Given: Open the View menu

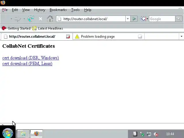Looking at the screenshot, I should 26,10.
